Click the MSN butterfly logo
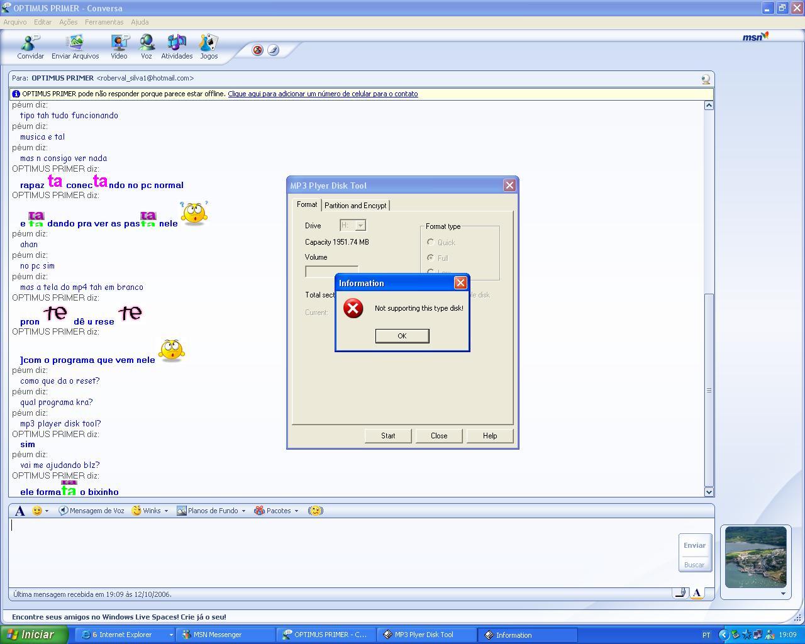 [755, 37]
